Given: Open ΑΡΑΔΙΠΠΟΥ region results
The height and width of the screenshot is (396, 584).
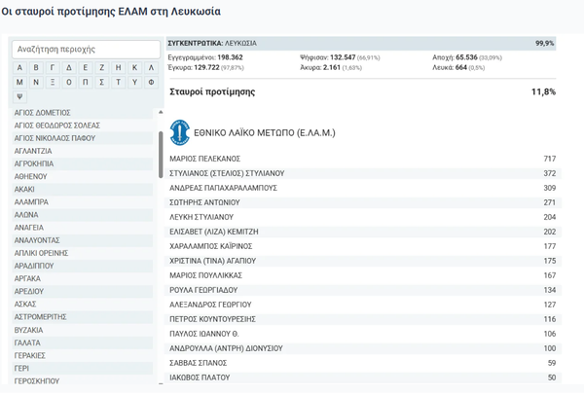Looking at the screenshot, I should point(83,266).
